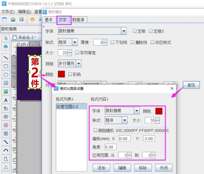
Task: Open the 排版 多行填充 dropdown
Action: coord(79,63)
